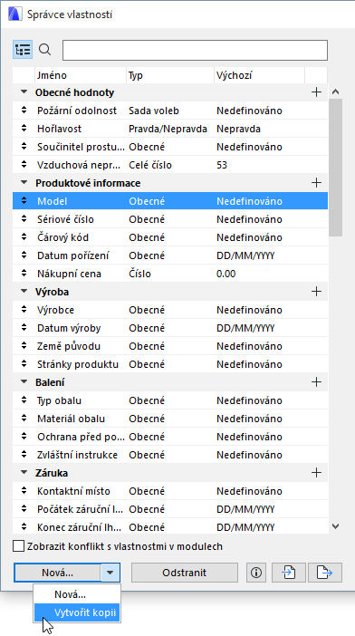Collapse the Záruka group

[24, 473]
